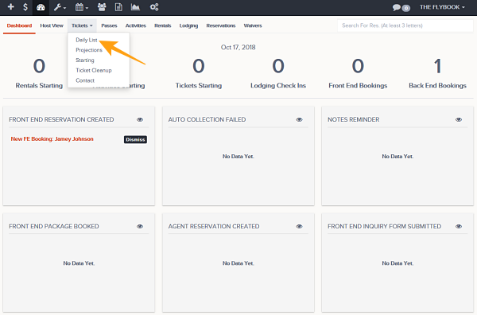Toggle Notes Reminder eye icon
This screenshot has height=315, width=477.
459,119
